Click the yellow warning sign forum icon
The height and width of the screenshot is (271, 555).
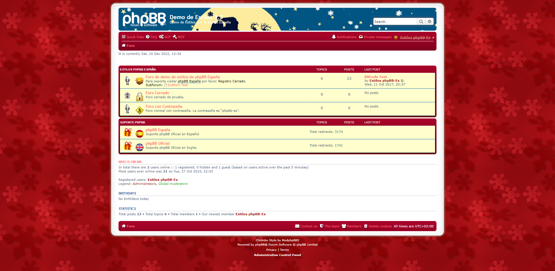click(139, 110)
